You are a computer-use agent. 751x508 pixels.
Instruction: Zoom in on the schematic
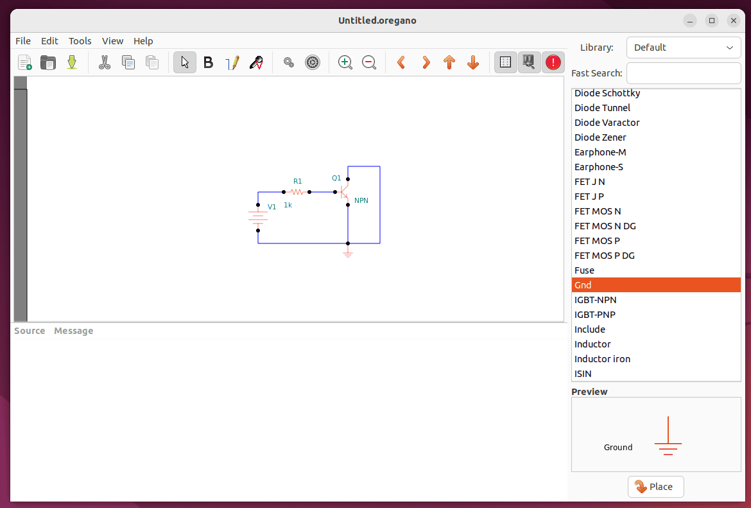tap(345, 62)
